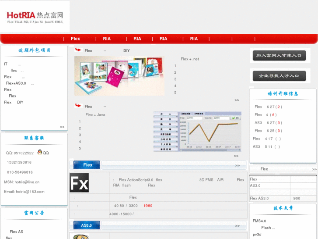Open the 'Flex DIY' outsourcing project
The height and width of the screenshot is (239, 318).
(x=14, y=102)
